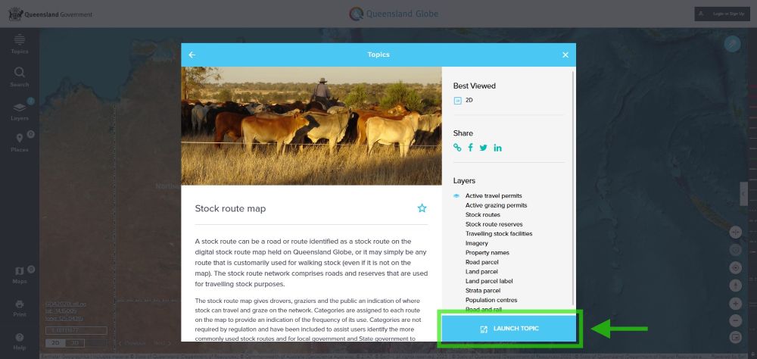Image resolution: width=757 pixels, height=359 pixels.
Task: Close the Topics dialog
Action: click(565, 55)
